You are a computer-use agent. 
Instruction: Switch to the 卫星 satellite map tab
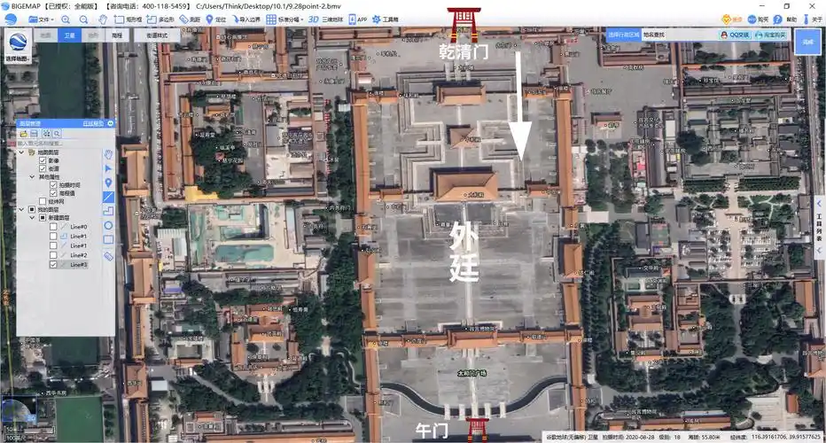pyautogui.click(x=70, y=35)
